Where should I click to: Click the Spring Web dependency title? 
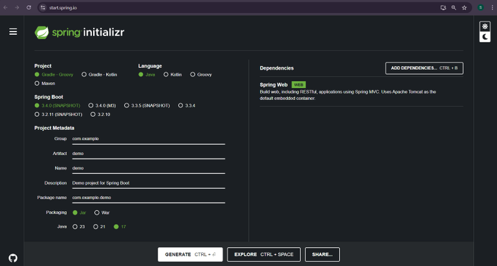[x=274, y=85]
